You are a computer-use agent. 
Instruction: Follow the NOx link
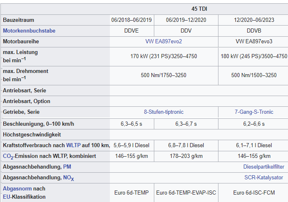pyautogui.click(x=69, y=178)
